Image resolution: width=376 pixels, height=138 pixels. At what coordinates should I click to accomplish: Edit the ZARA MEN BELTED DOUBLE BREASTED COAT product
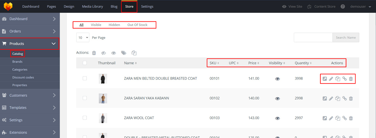pos(331,79)
